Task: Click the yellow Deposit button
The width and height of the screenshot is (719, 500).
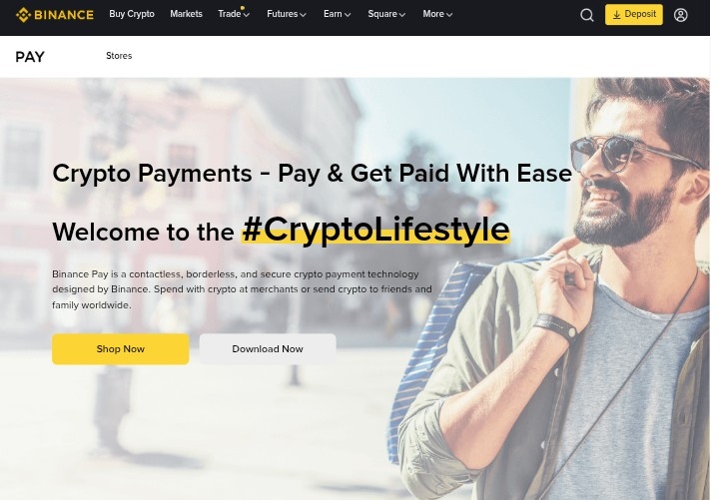Action: 634,15
